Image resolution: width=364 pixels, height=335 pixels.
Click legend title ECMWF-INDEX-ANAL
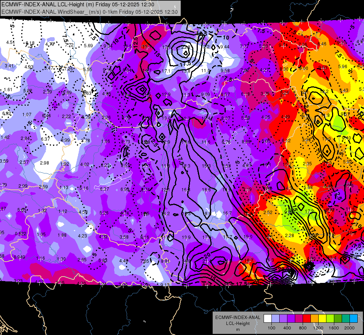[x=238, y=318]
